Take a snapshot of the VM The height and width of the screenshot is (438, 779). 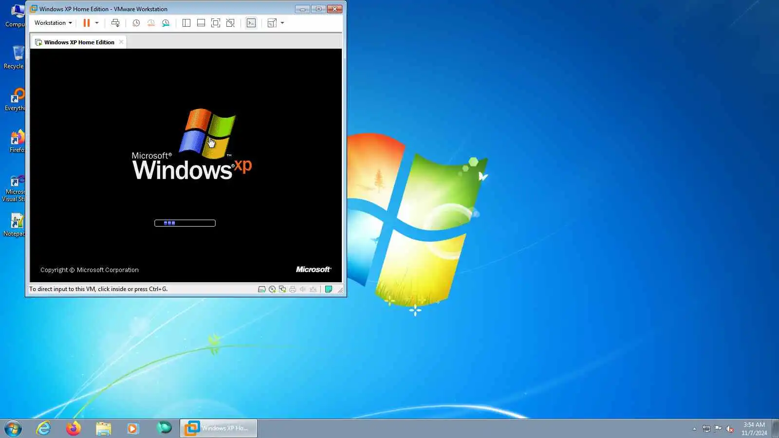pos(136,23)
